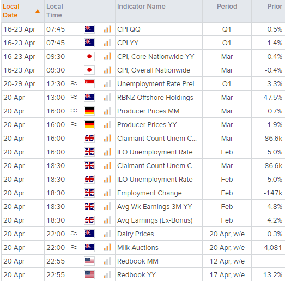Open the RBNZ Offshore Holdings indicator

tap(155, 98)
